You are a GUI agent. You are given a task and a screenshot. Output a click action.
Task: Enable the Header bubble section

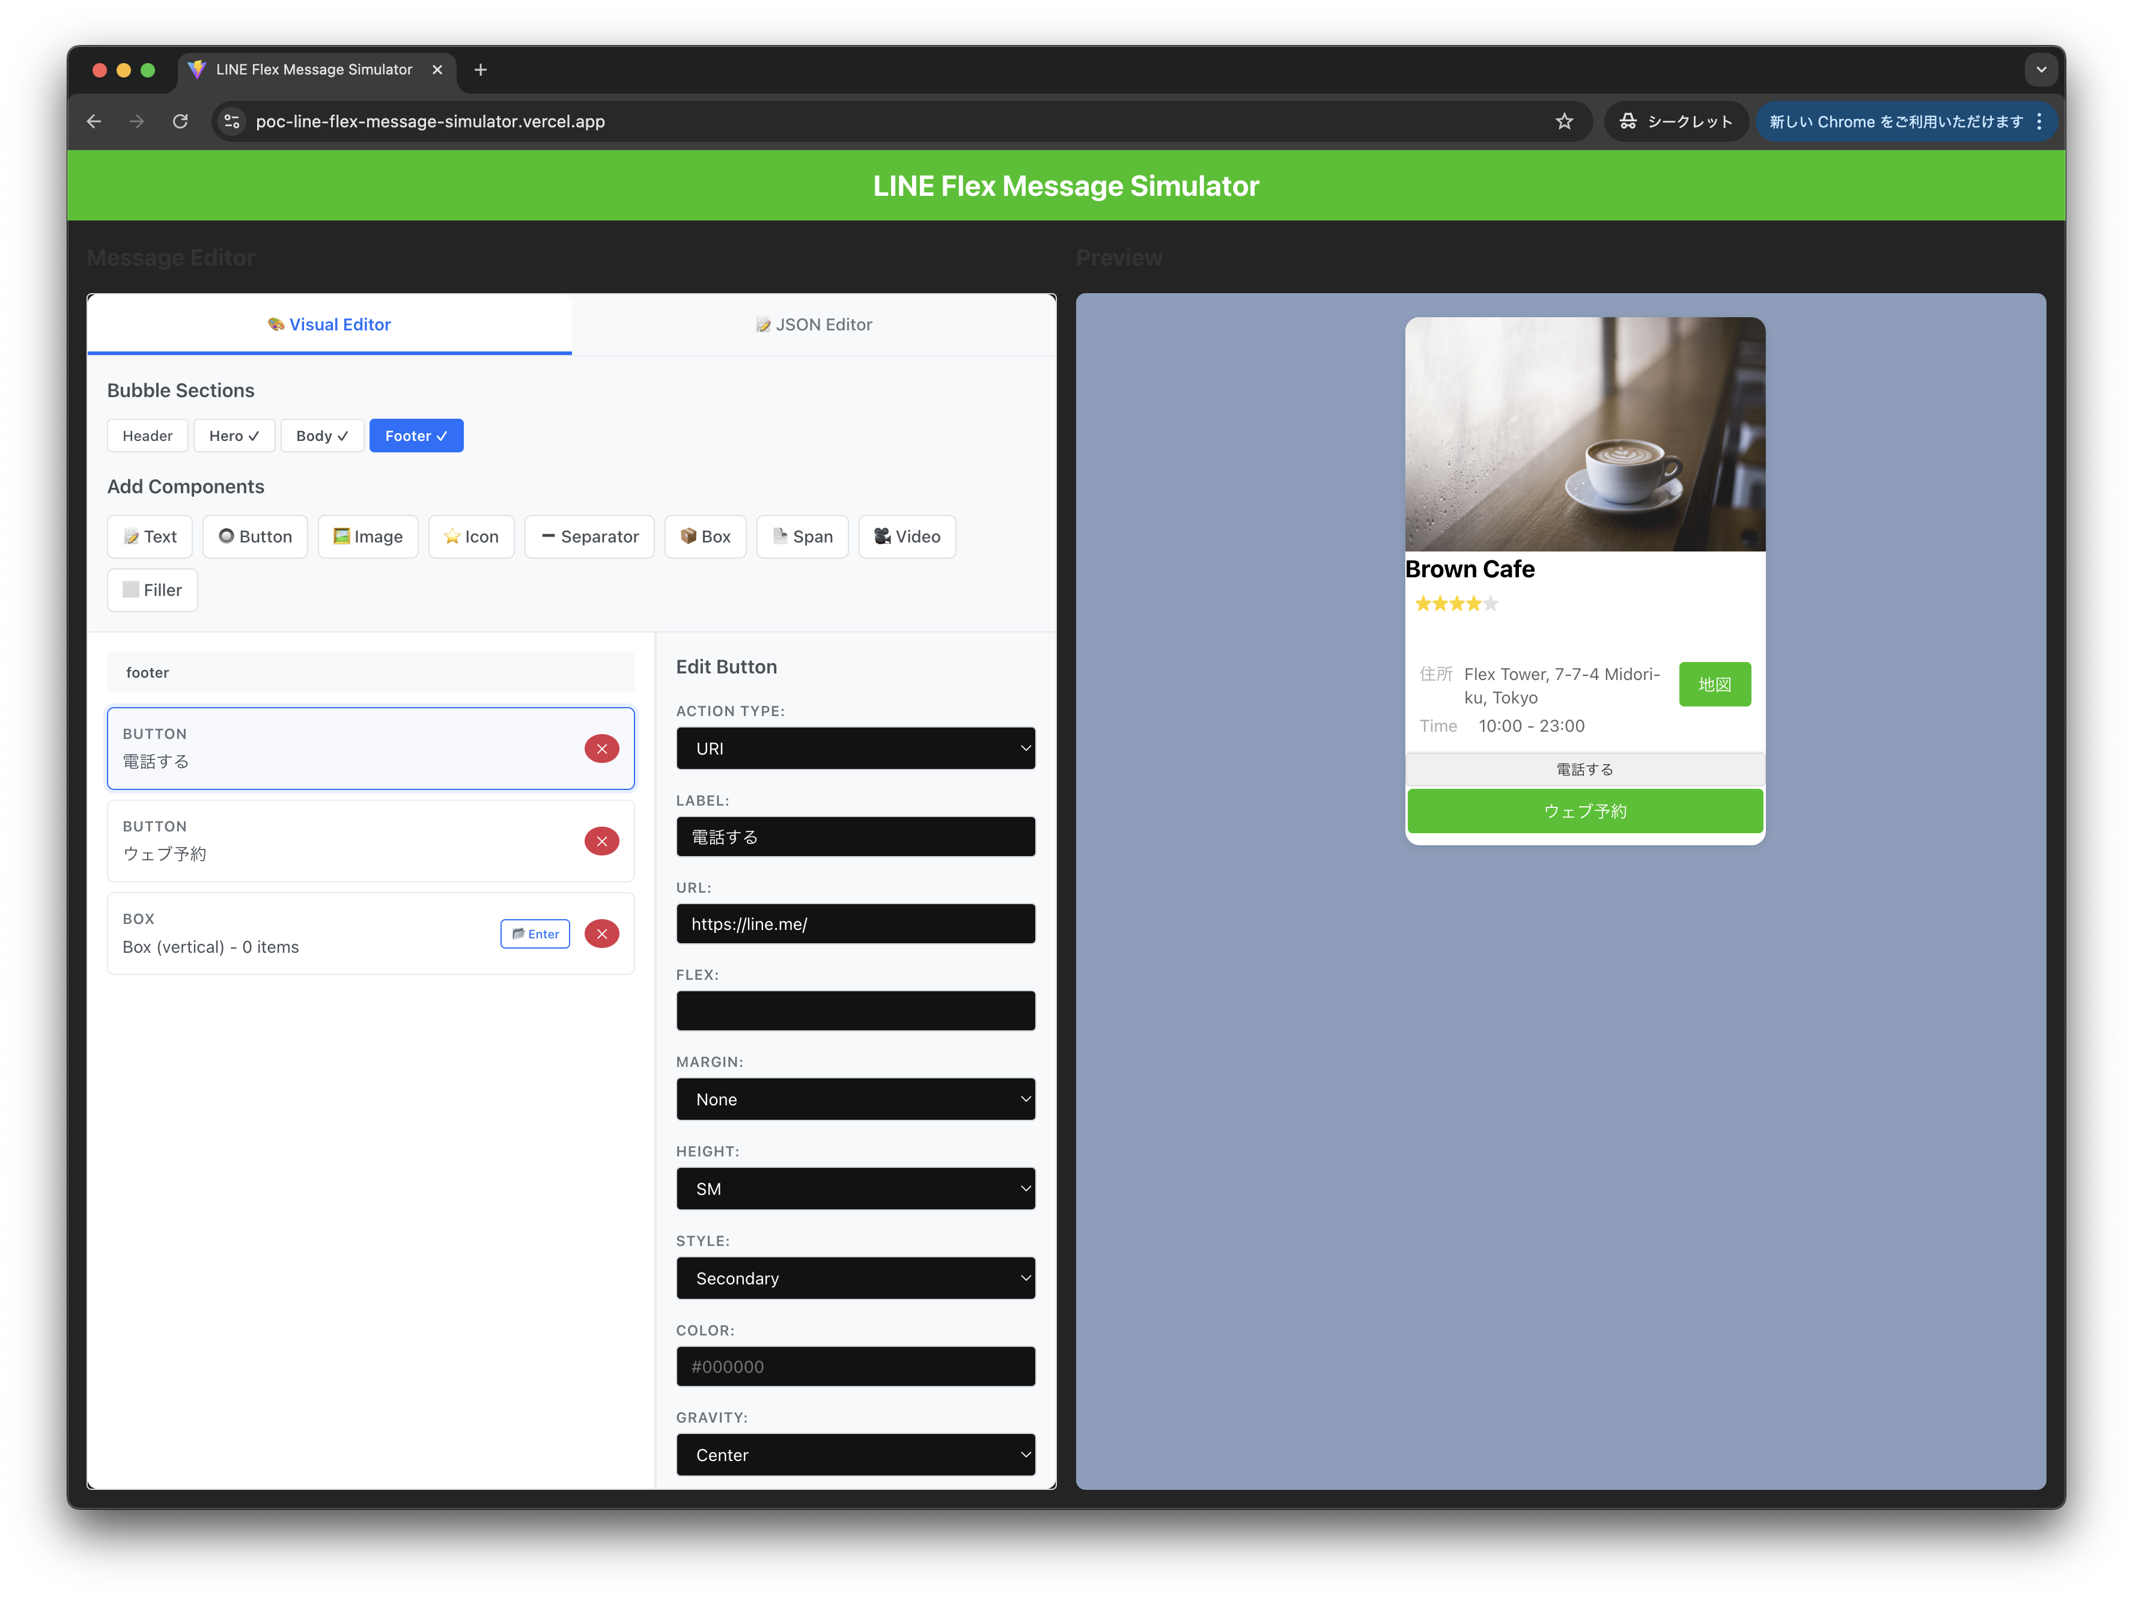pos(147,435)
